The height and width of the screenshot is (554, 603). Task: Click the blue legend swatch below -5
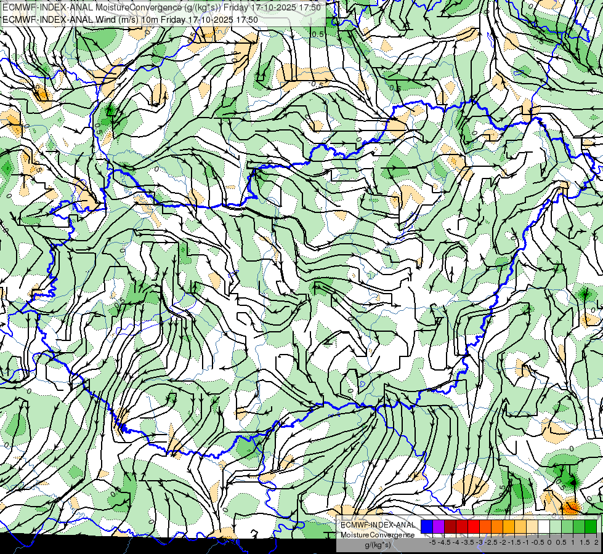427,527
